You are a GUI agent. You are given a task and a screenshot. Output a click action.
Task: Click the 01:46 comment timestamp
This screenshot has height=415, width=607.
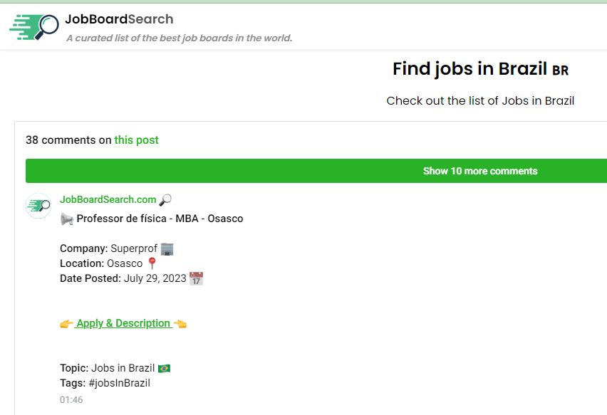click(71, 400)
